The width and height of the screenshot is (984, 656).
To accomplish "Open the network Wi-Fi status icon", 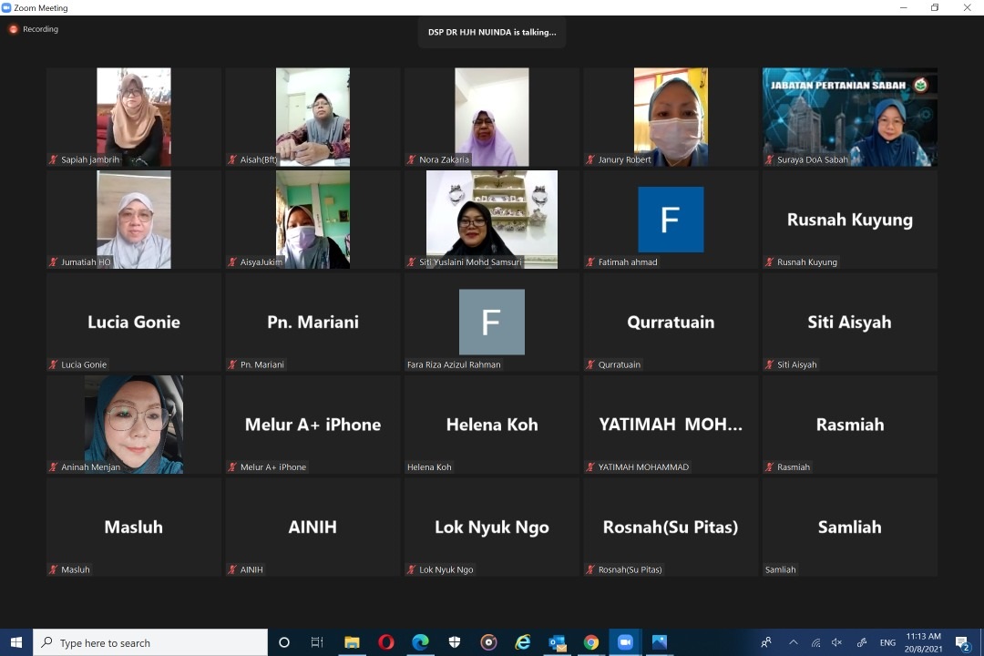I will (x=815, y=642).
